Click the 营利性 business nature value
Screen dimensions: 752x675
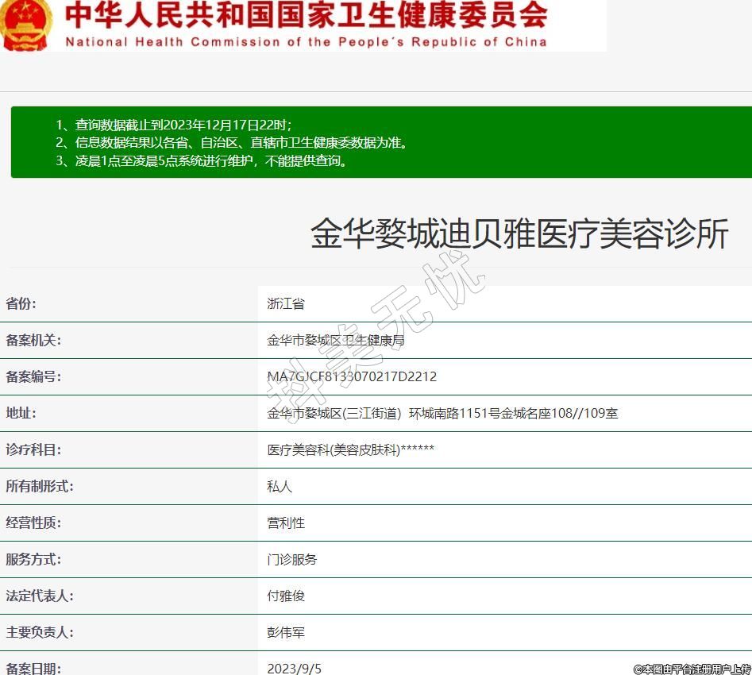[286, 523]
